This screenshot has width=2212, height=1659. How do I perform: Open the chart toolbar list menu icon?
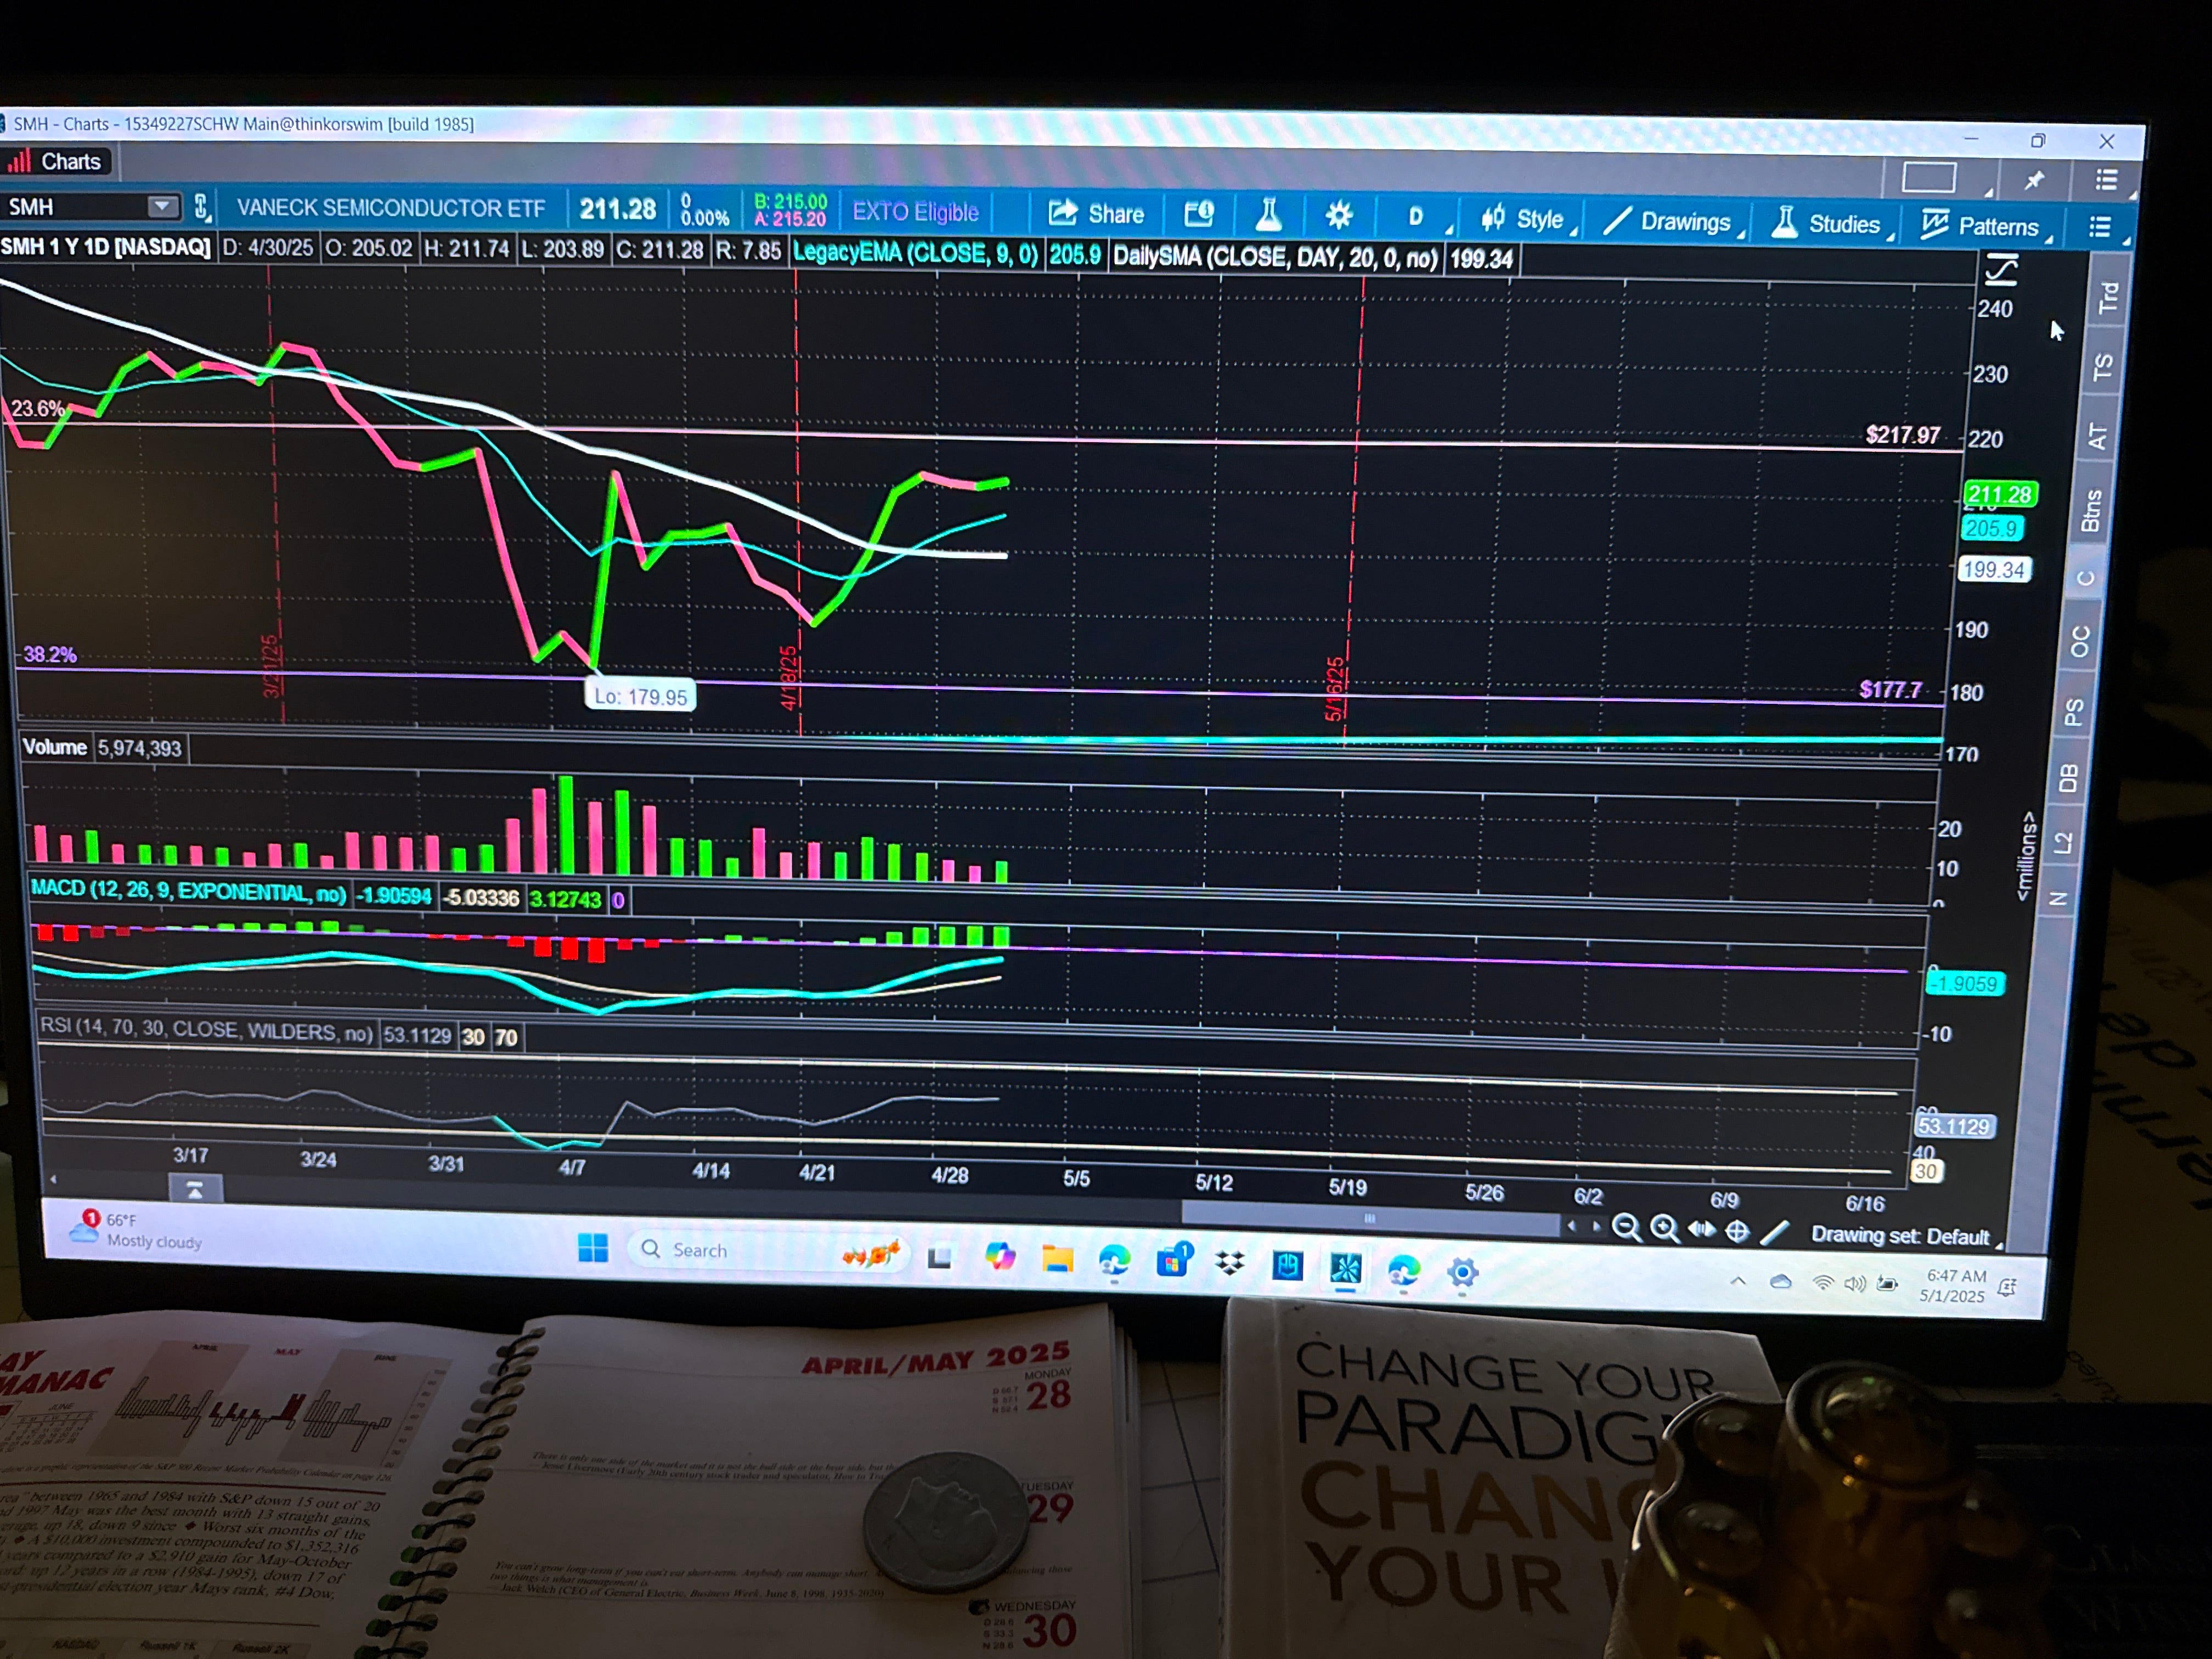pyautogui.click(x=2101, y=227)
